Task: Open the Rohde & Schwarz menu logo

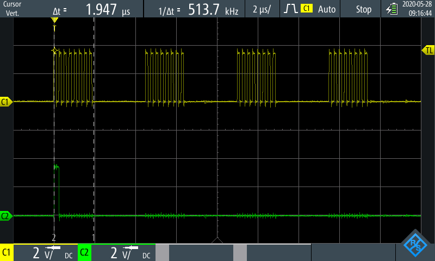Action: tap(415, 245)
